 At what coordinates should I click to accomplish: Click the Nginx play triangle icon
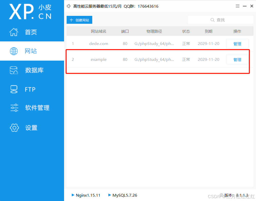(x=73, y=195)
